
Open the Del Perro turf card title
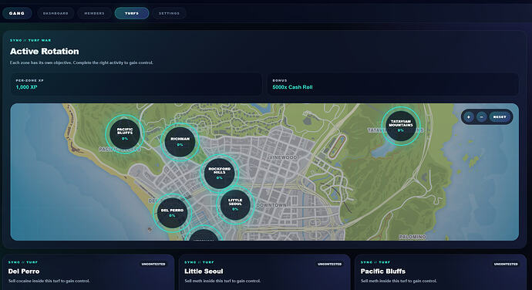click(x=24, y=271)
